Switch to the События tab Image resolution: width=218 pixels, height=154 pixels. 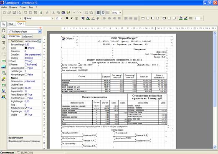(27, 36)
